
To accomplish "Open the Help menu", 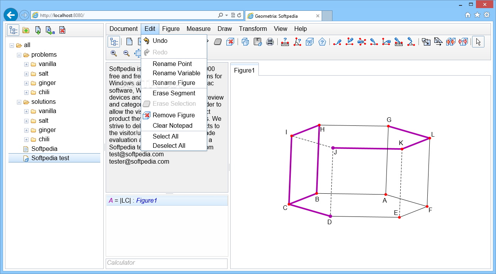I will point(300,29).
